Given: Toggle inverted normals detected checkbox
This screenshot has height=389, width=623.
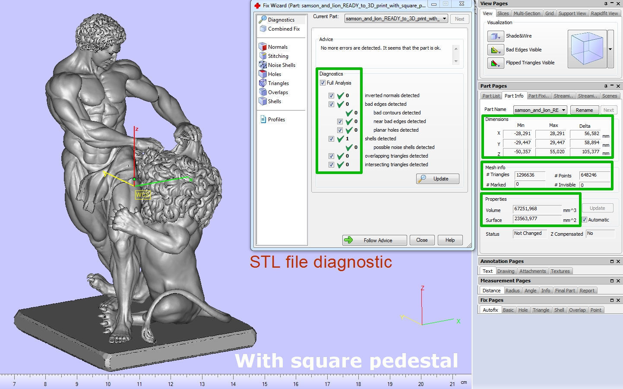Looking at the screenshot, I should [x=331, y=95].
